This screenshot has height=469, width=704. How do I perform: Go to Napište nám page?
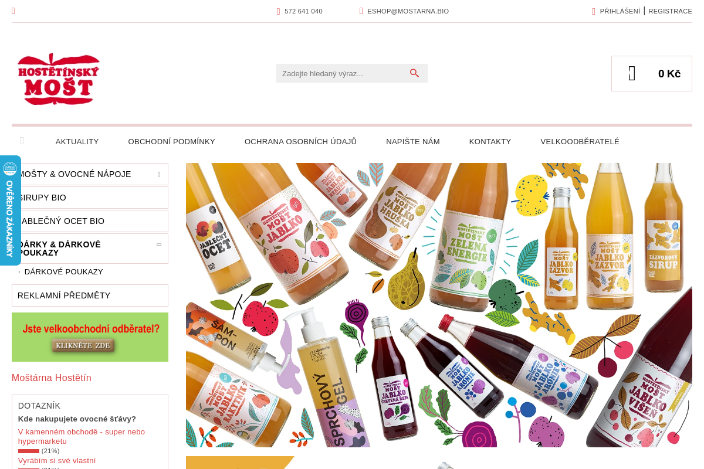click(412, 141)
